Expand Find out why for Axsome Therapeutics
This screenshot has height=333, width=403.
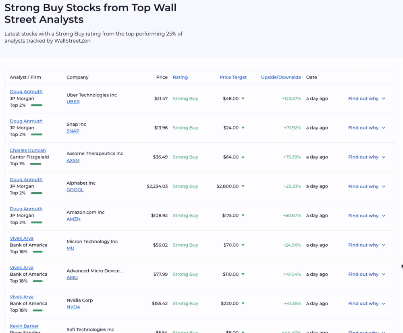coord(367,157)
